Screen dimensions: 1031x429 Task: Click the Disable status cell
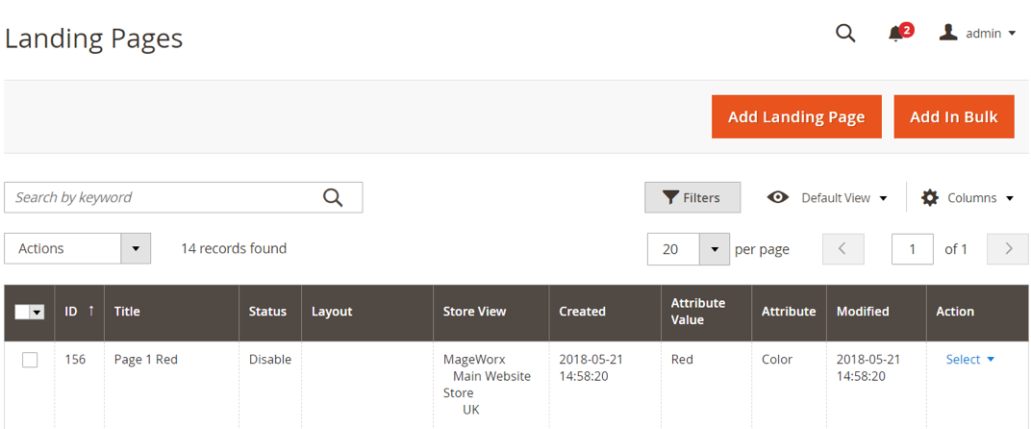tap(270, 359)
